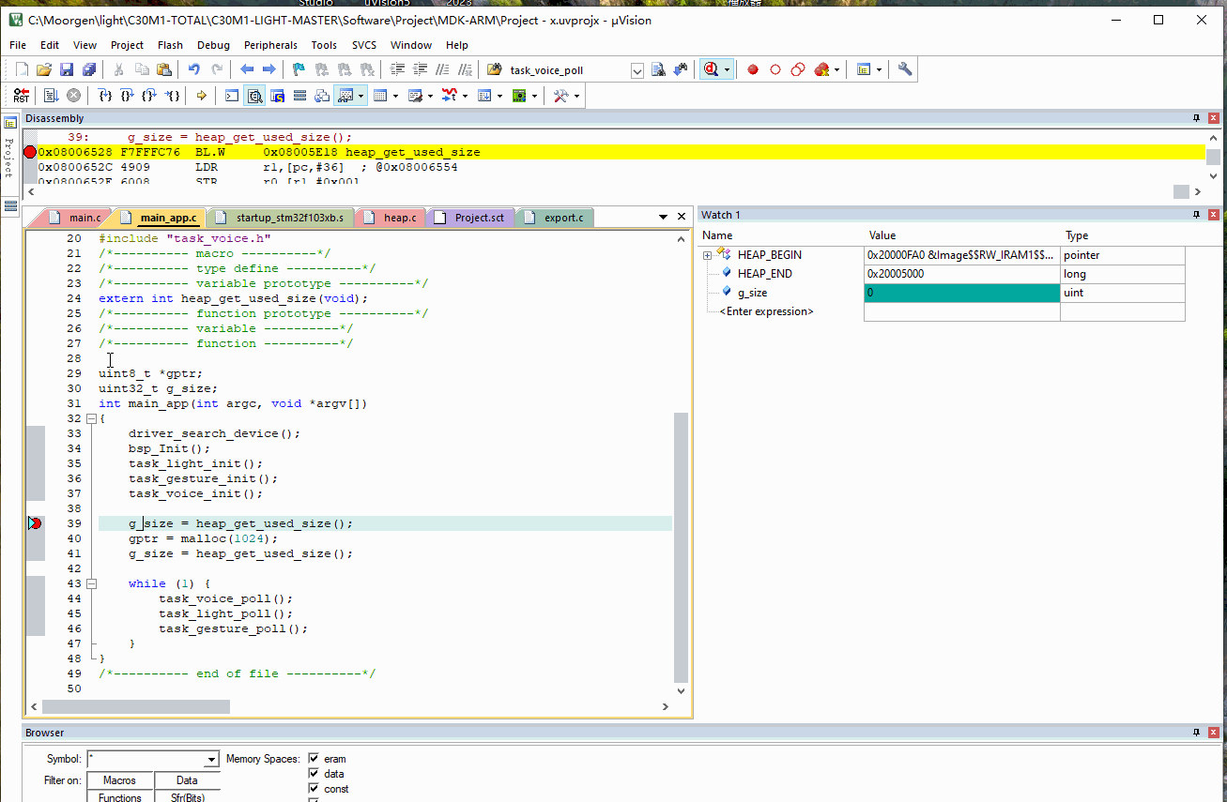Viewport: 1227px width, 802px height.
Task: Collapse the while loop block at line 43
Action: coord(90,583)
